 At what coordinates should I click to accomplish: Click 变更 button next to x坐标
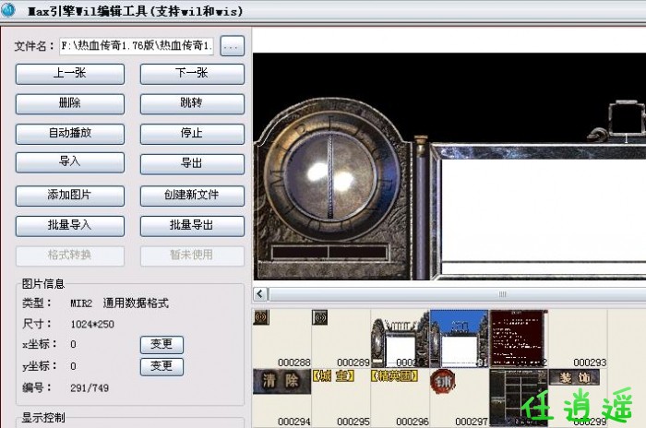coord(161,344)
